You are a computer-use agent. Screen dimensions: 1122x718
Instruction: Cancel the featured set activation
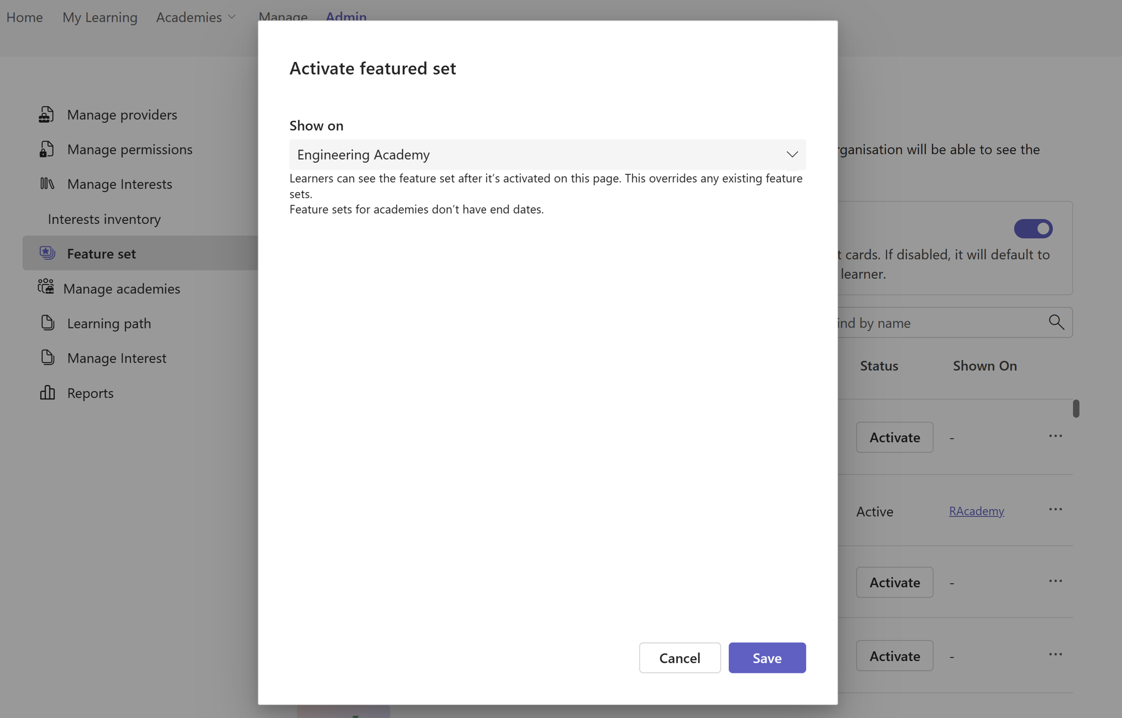(x=679, y=658)
